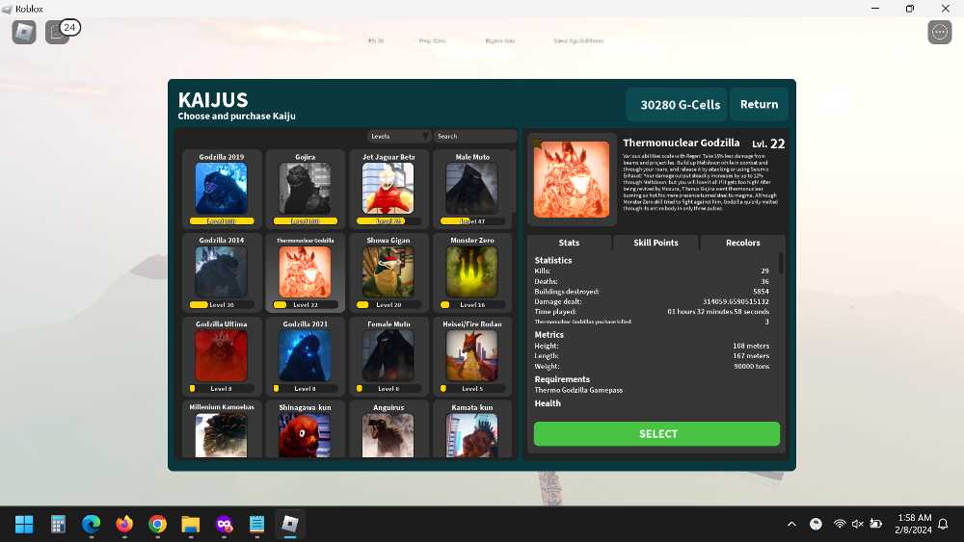Click the large Thermonuclear Godzilla preview image
The width and height of the screenshot is (964, 542).
coord(572,179)
